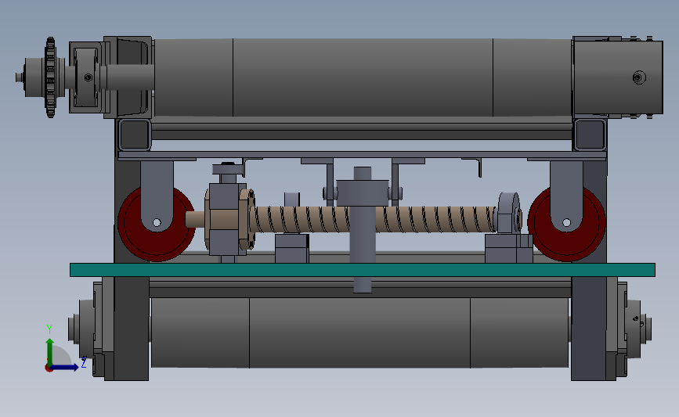This screenshot has width=679, height=417.
Task: Select the teal horizontal plate
Action: coord(363,270)
